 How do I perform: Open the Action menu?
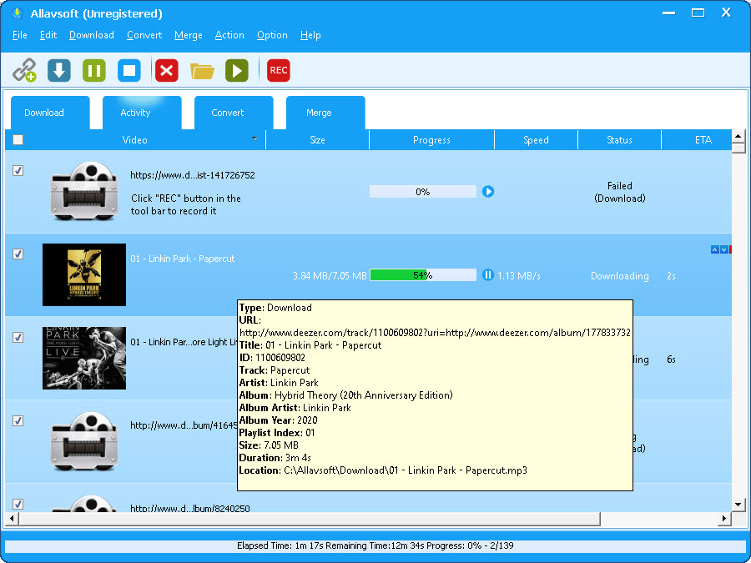click(x=229, y=35)
